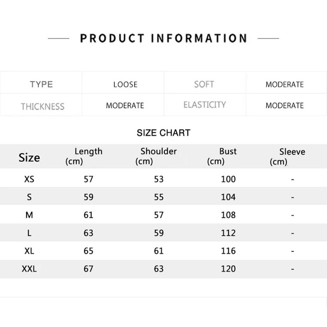The width and height of the screenshot is (327, 327).
Task: Select the SOFT label cell
Action: 204,84
